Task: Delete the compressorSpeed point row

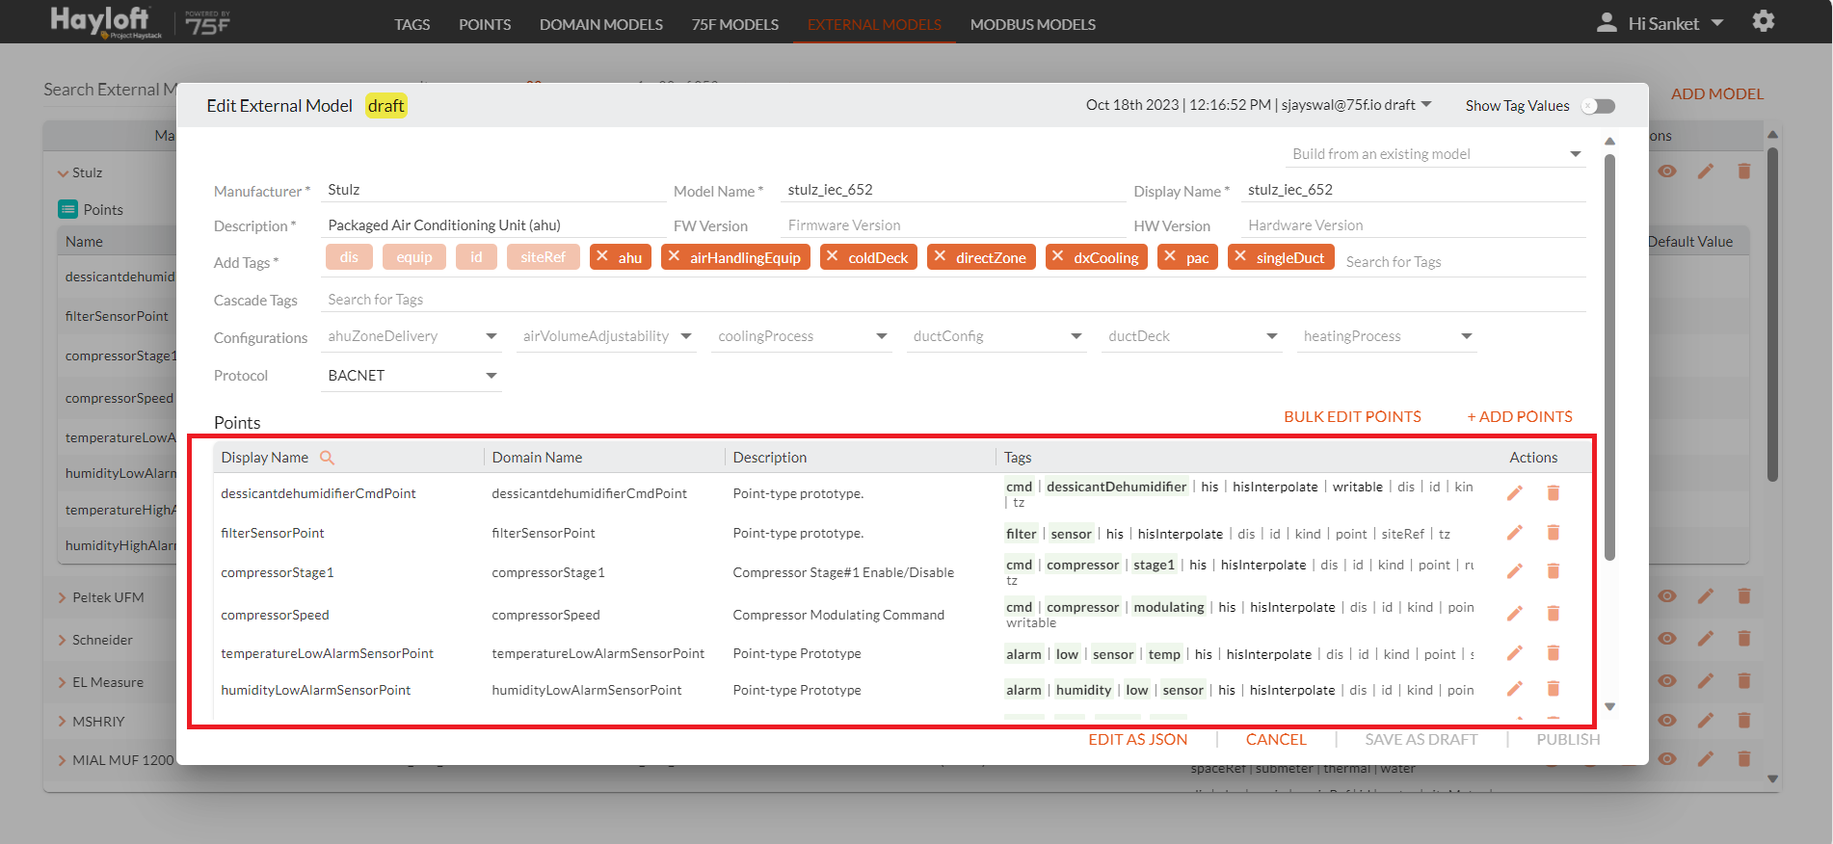Action: coord(1554,614)
